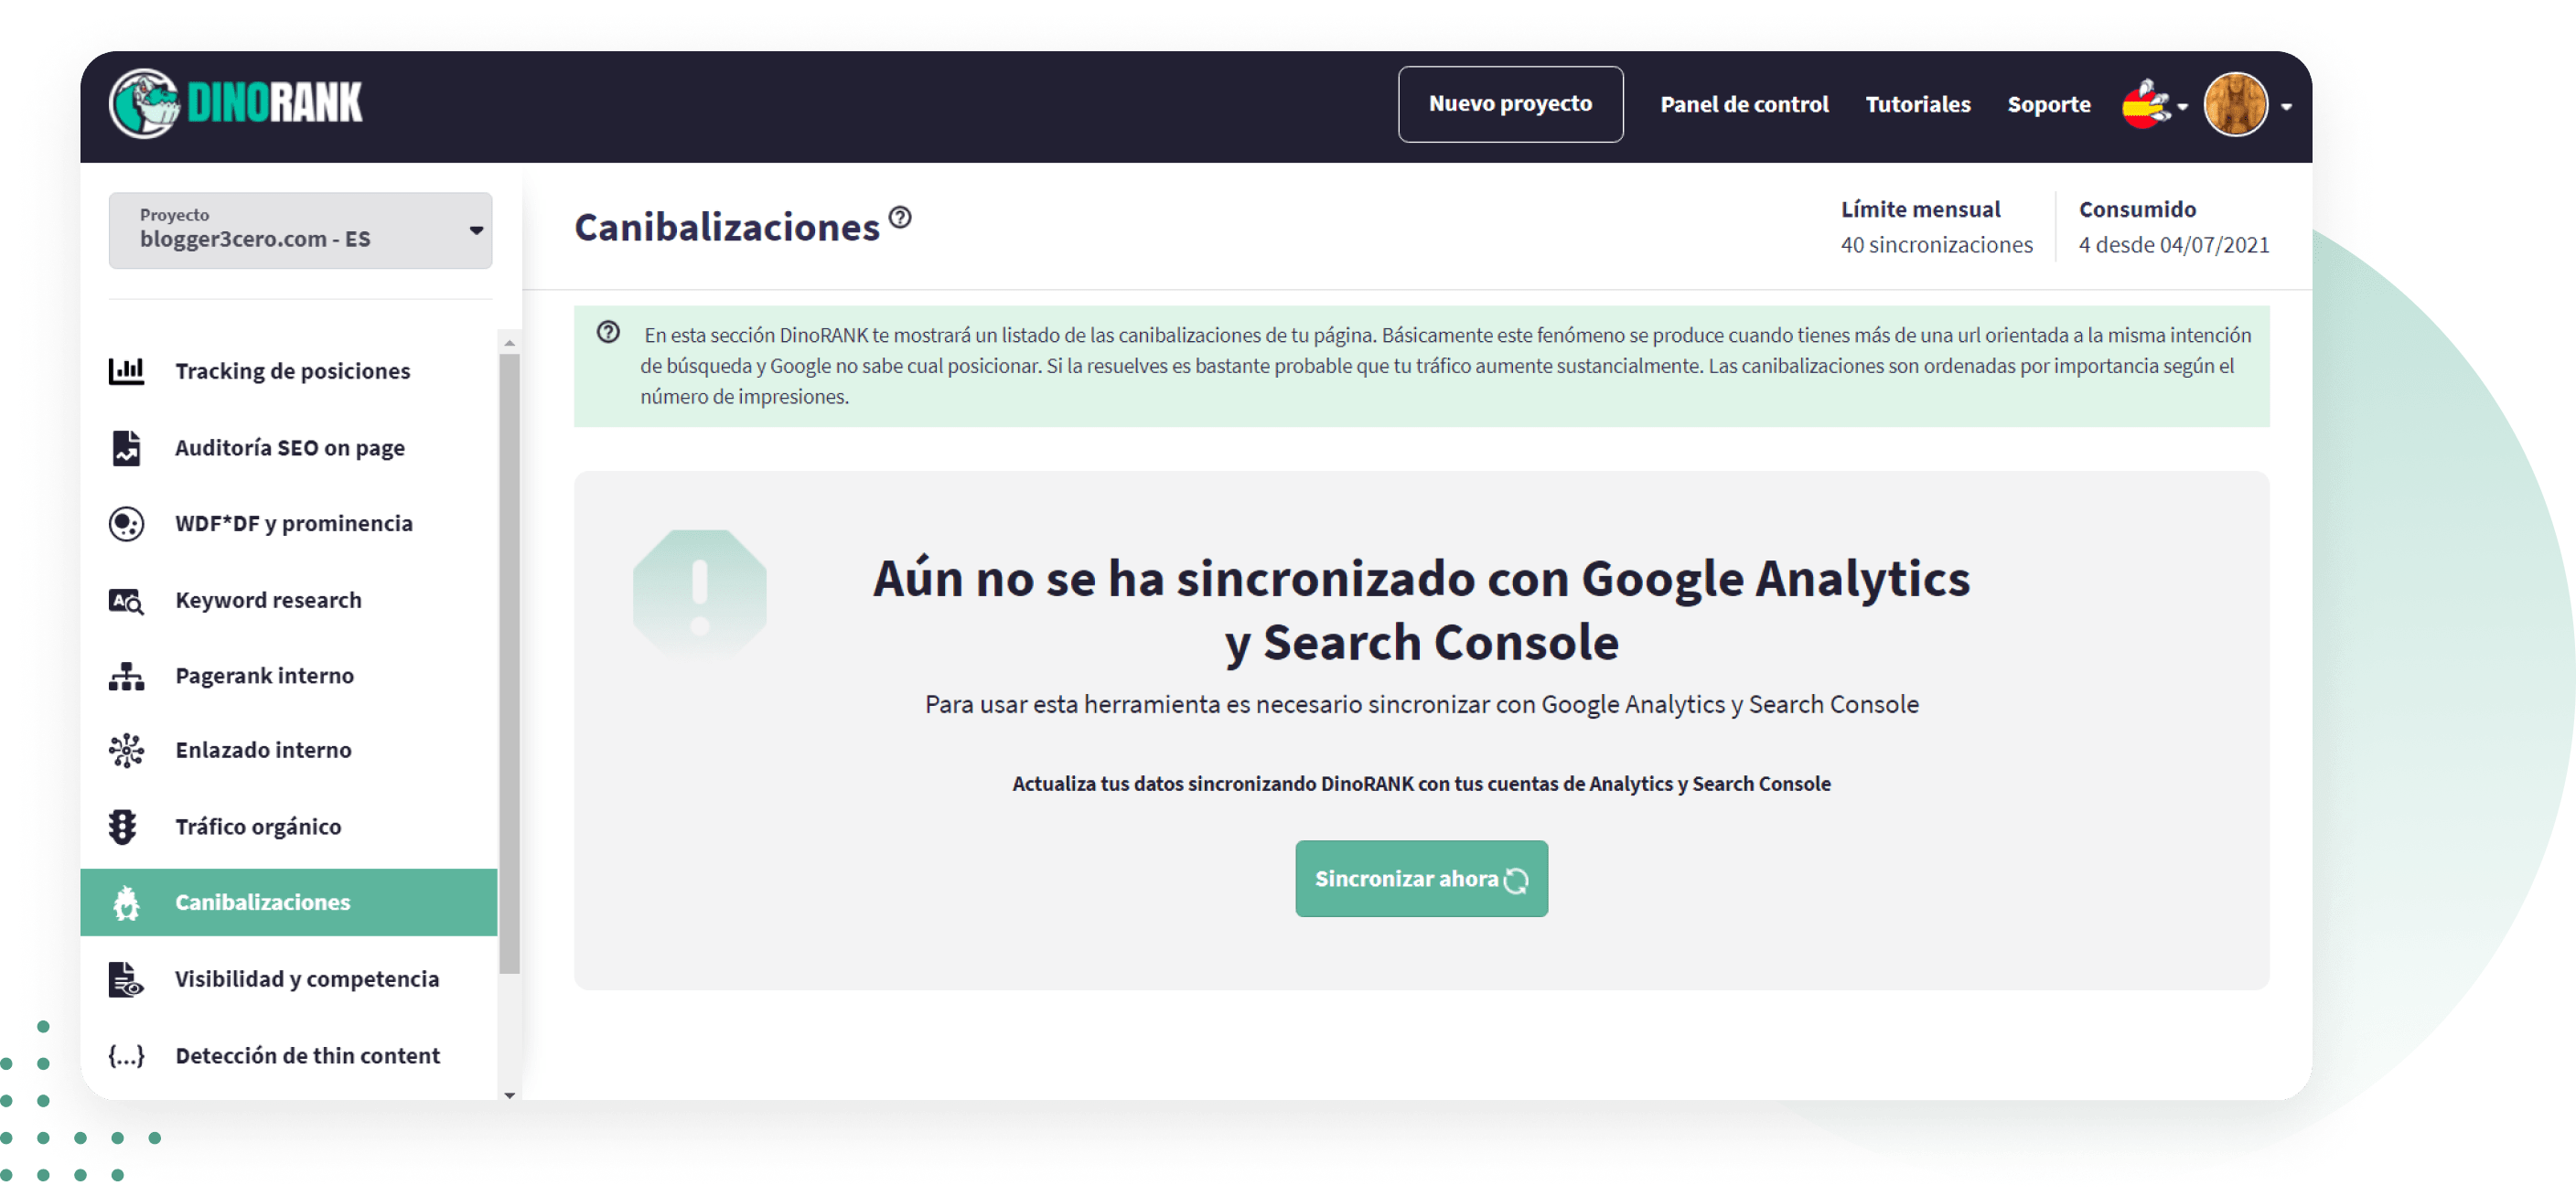Click the Tráfico orgánico traffic light icon

123,828
